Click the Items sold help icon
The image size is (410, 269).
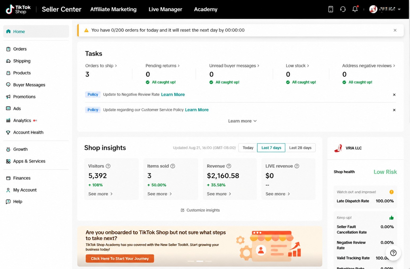[173, 166]
